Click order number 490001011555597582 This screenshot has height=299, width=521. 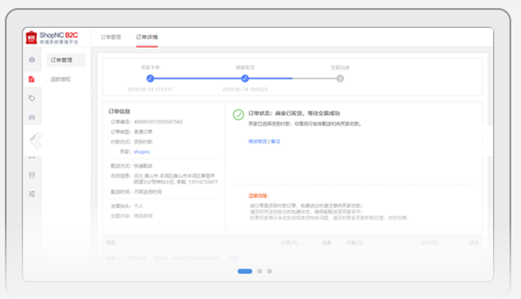click(x=158, y=122)
